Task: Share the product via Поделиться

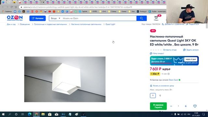Action: [x=192, y=24]
